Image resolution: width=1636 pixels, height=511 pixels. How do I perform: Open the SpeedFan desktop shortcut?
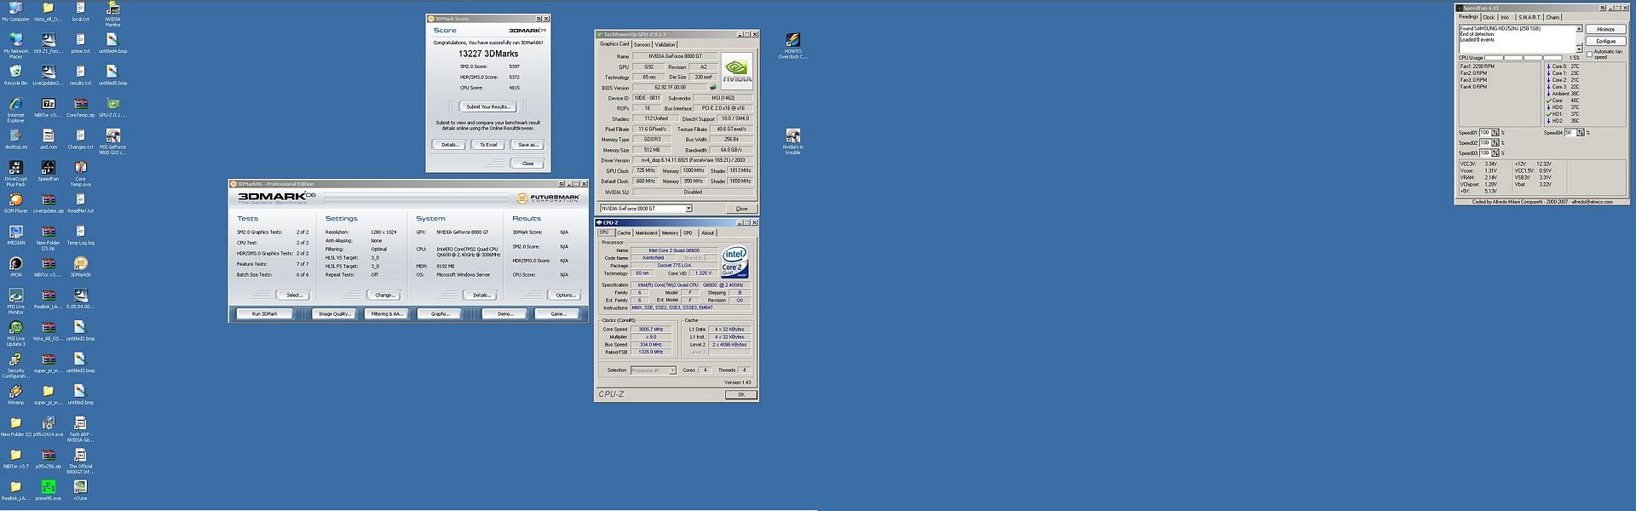pyautogui.click(x=48, y=168)
